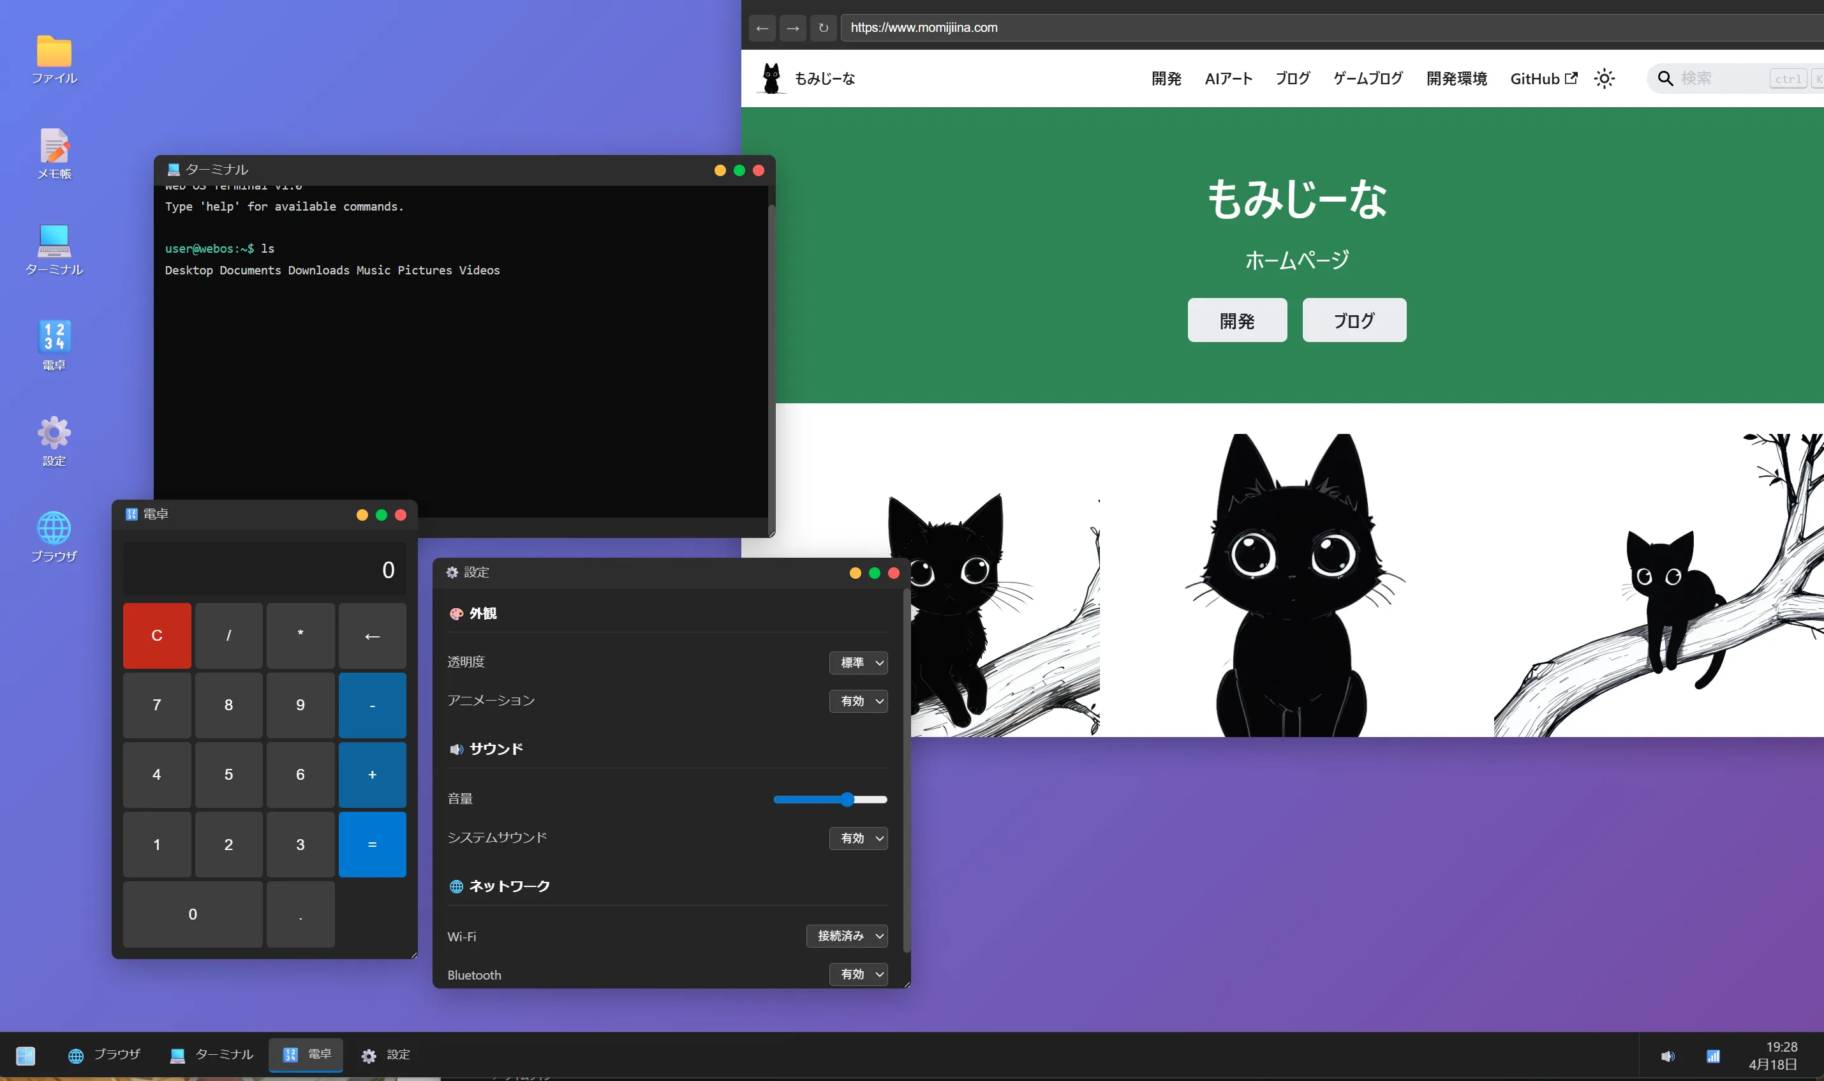Open the メモ帳 notepad desktop icon

tap(54, 148)
